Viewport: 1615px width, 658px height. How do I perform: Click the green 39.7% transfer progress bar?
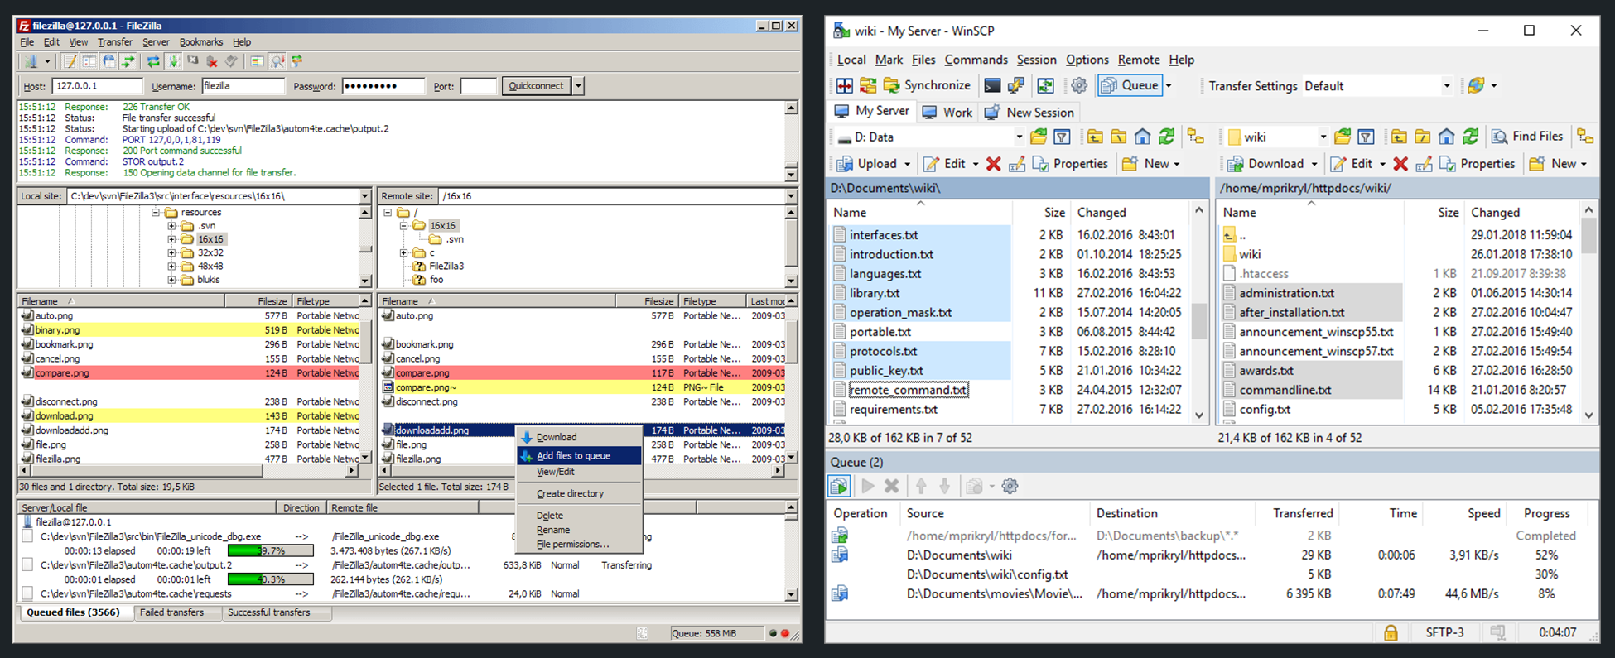coord(270,550)
